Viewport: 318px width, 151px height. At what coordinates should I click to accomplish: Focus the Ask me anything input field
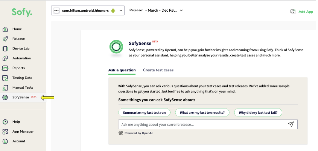[208, 124]
